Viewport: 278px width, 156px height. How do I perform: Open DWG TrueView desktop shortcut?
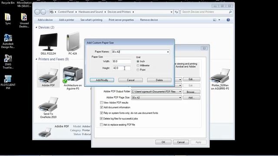tap(8, 62)
